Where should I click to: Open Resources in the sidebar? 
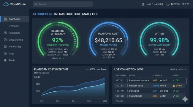(x=14, y=33)
